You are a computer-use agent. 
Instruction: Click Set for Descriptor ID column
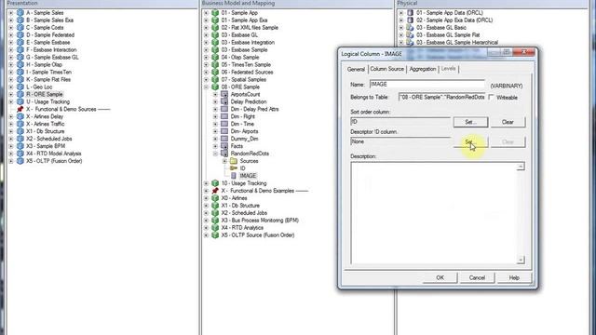point(470,141)
